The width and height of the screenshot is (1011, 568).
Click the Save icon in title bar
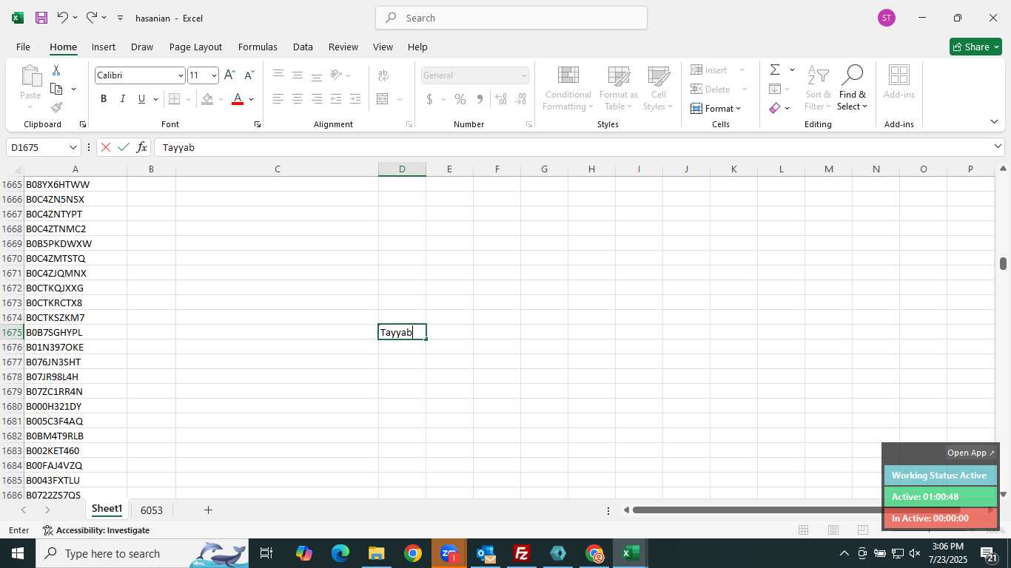click(x=41, y=18)
